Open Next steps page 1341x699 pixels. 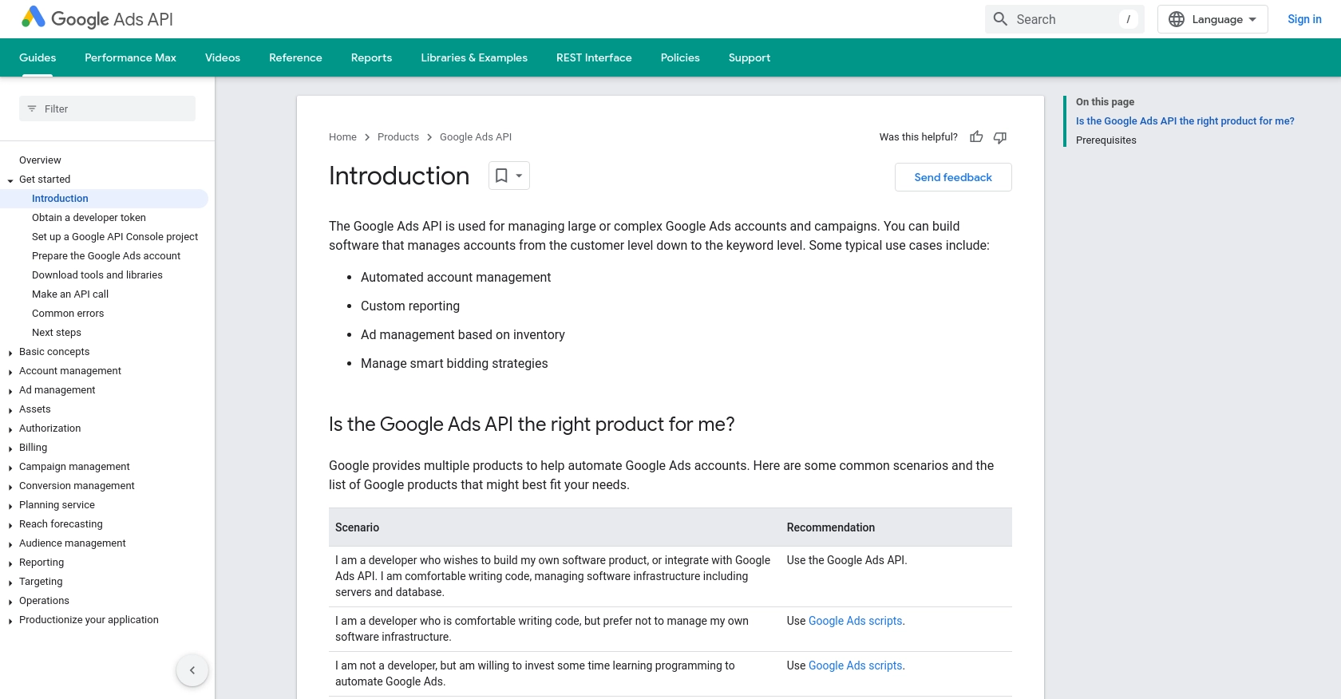pos(57,333)
